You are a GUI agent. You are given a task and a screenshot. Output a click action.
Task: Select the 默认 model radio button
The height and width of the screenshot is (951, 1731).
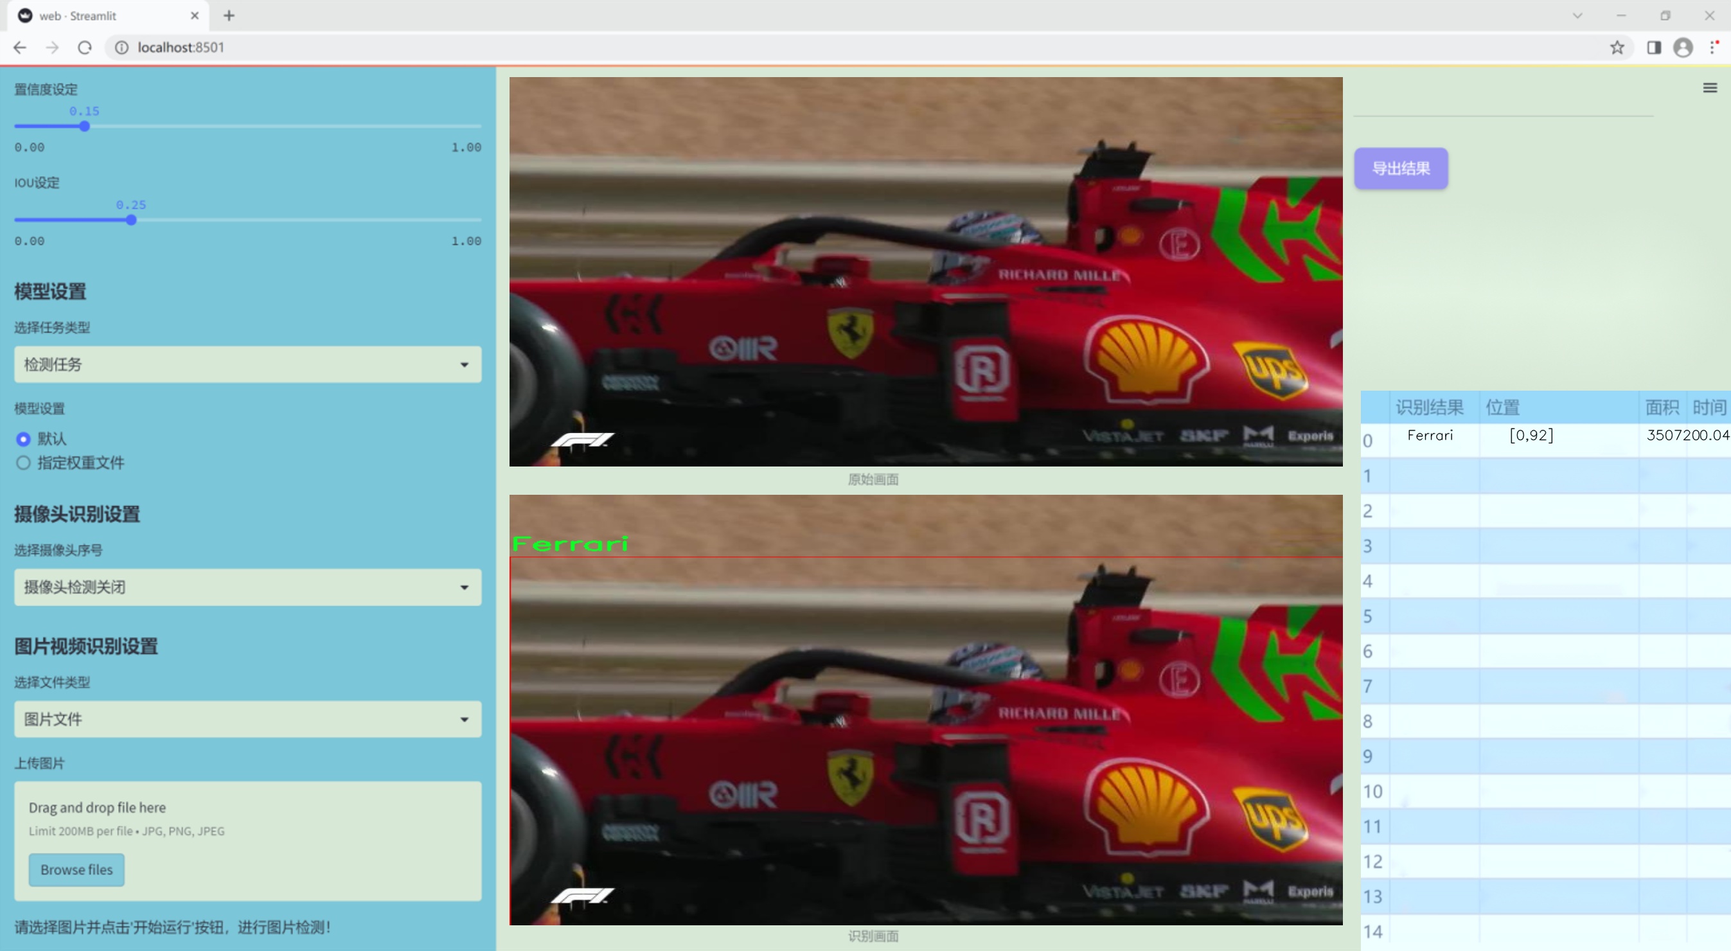tap(24, 439)
